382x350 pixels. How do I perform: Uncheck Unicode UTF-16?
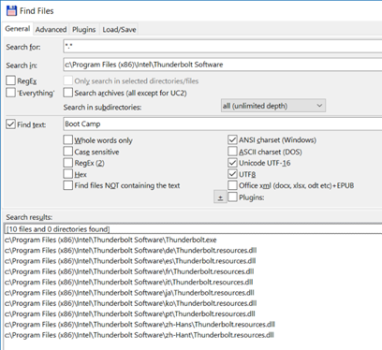click(232, 163)
